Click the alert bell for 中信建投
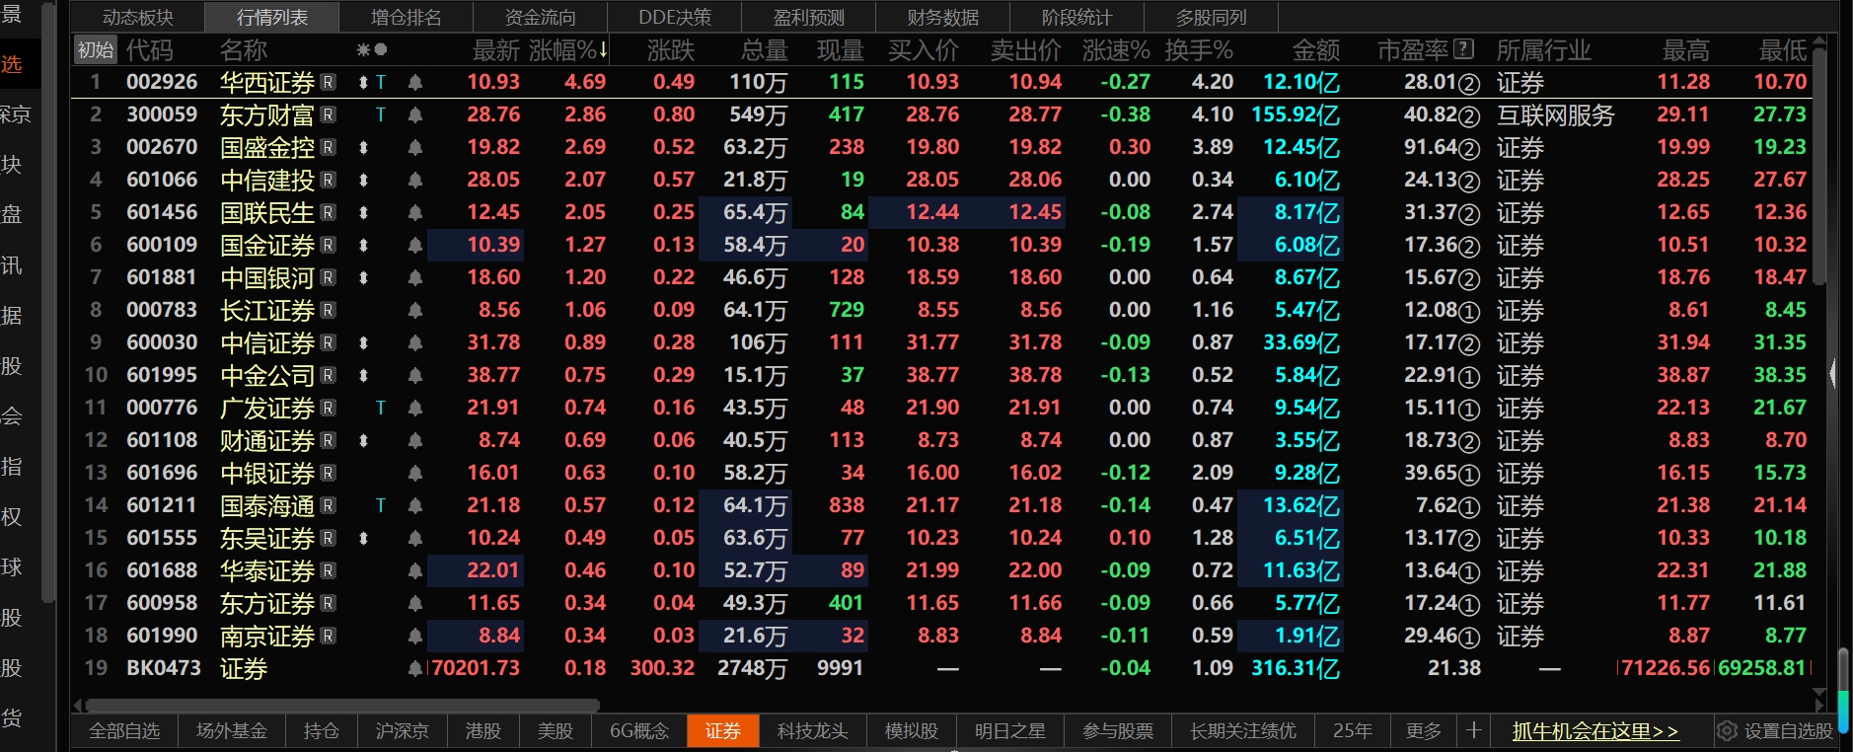 tap(415, 181)
